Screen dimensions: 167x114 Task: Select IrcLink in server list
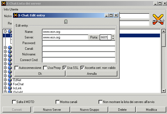point(17,88)
